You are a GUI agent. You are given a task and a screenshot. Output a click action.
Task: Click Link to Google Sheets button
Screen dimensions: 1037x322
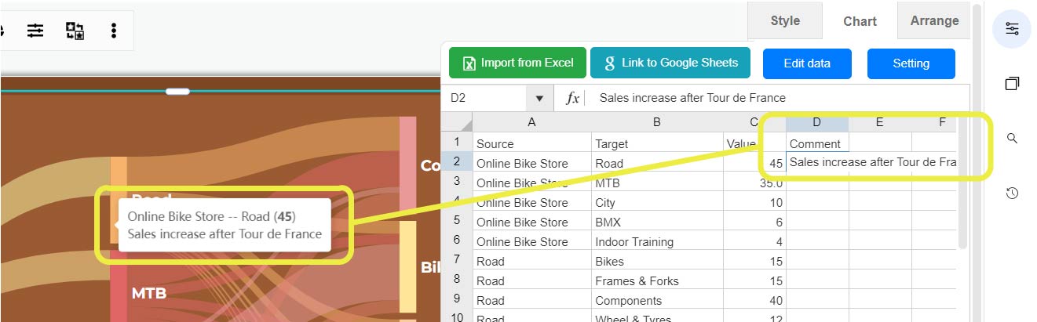(x=670, y=63)
